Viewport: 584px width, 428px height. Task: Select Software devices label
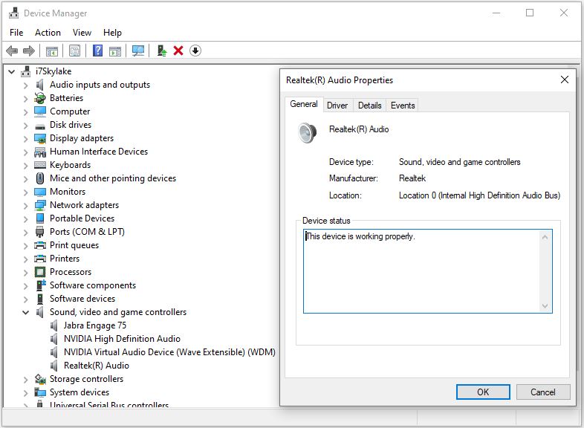[82, 299]
